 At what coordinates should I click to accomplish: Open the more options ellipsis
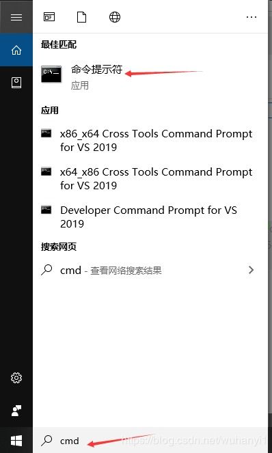tap(251, 17)
